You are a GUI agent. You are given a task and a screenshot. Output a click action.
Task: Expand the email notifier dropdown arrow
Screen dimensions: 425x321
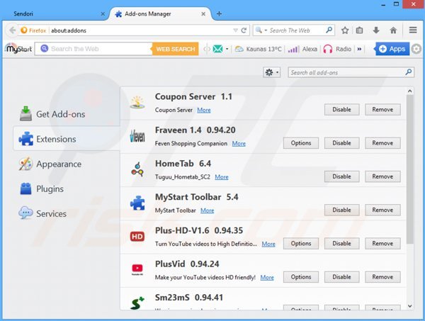227,49
